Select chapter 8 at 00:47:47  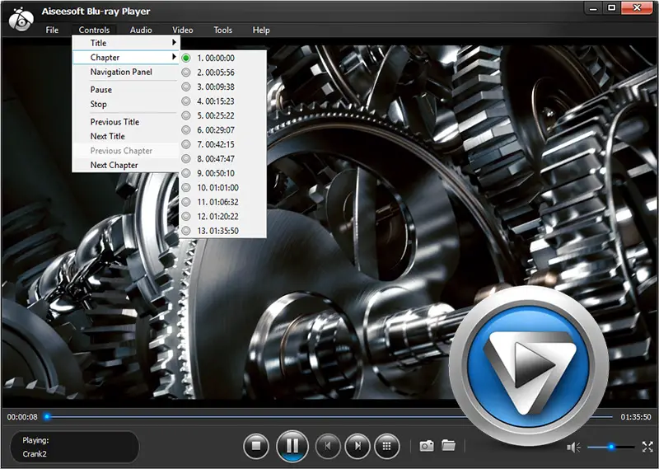tap(222, 158)
